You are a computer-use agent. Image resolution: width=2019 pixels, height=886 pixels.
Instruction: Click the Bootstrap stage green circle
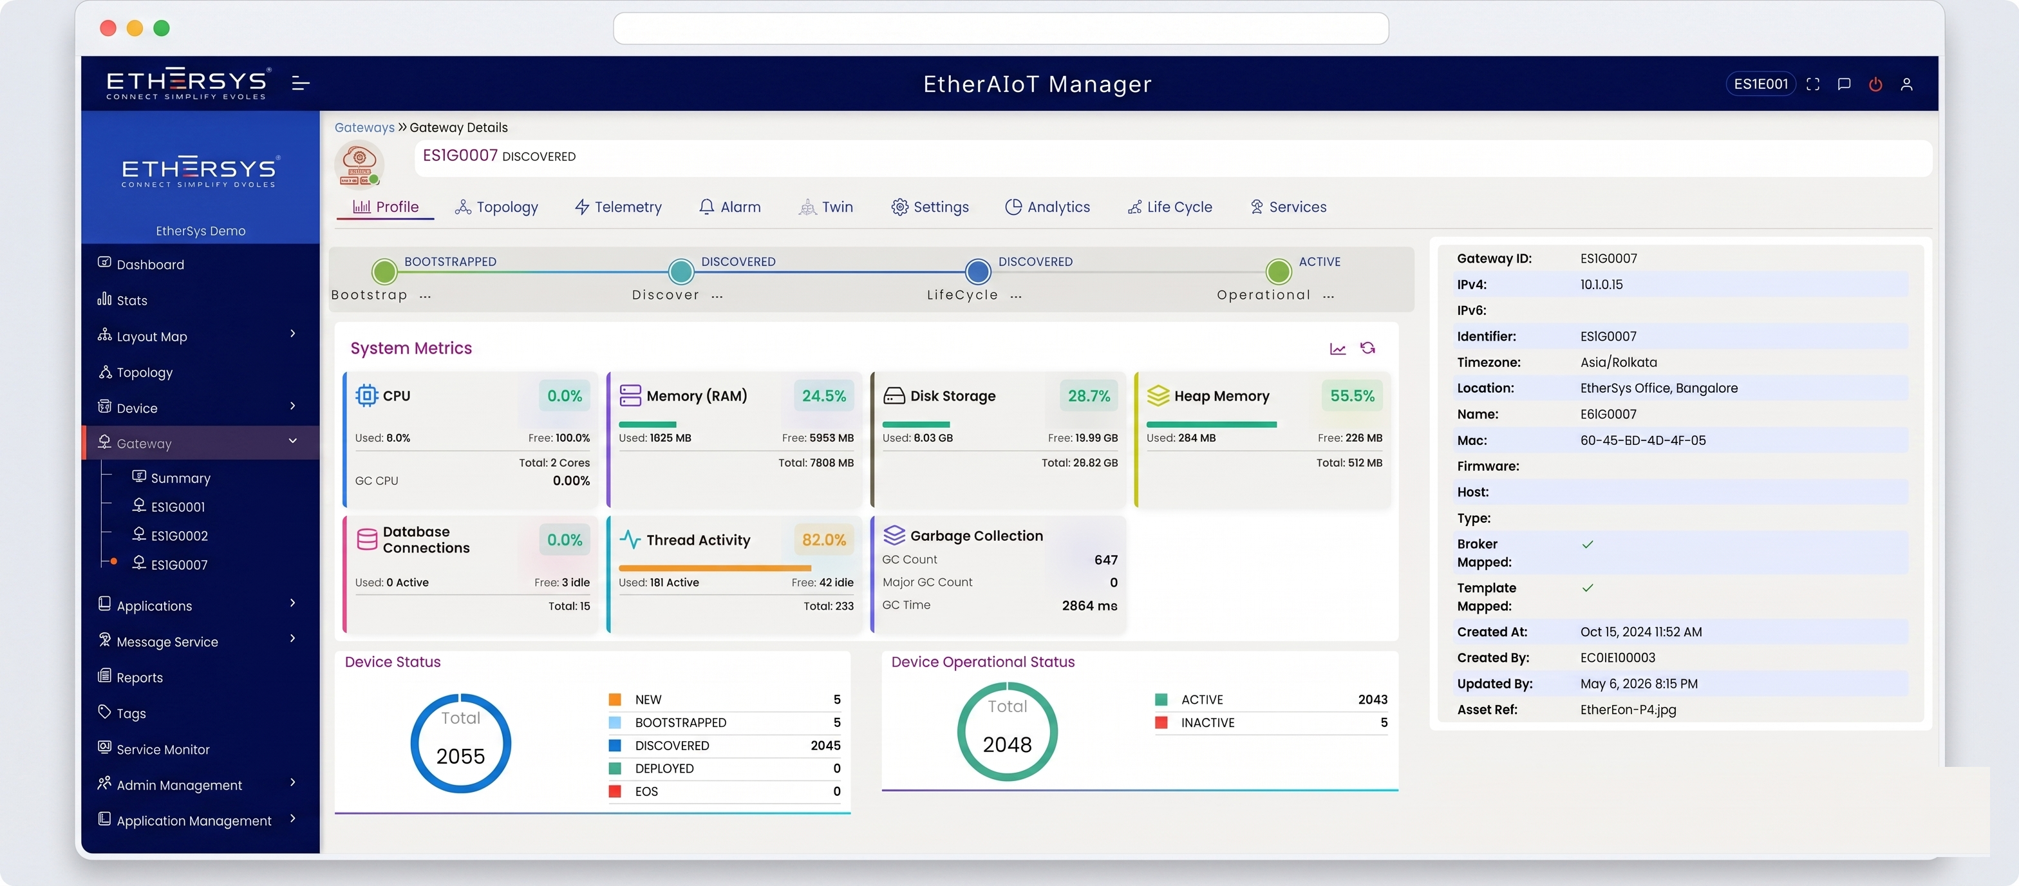[384, 271]
